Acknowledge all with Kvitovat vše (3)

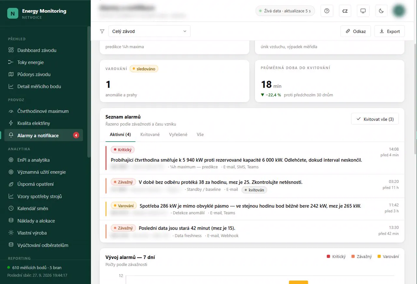pyautogui.click(x=375, y=119)
